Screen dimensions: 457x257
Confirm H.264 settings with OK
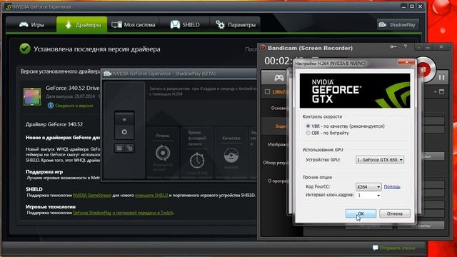coord(361,213)
